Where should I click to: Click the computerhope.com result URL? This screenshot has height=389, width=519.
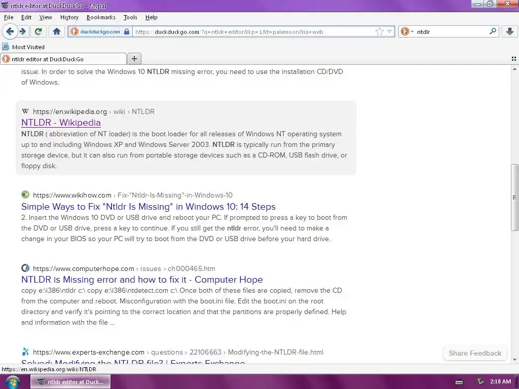tap(124, 268)
